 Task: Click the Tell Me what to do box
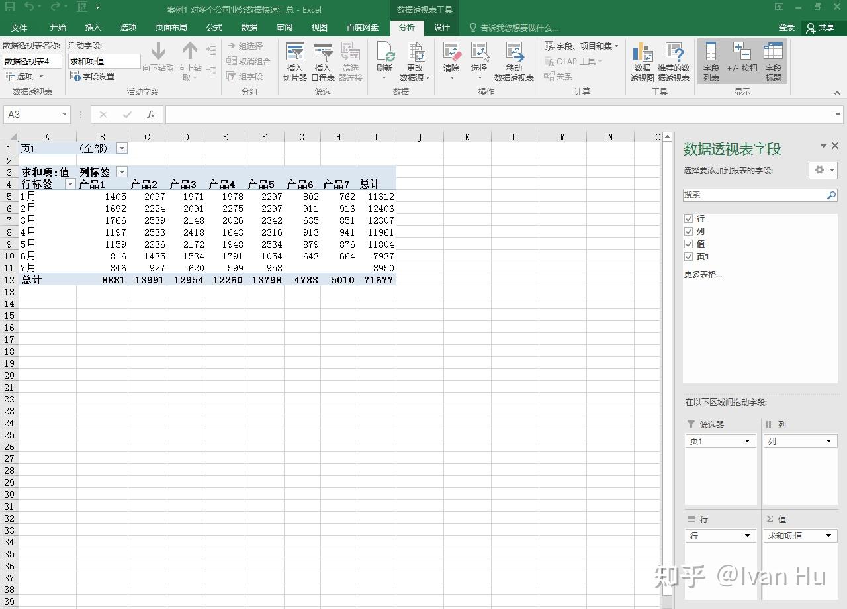pos(519,28)
